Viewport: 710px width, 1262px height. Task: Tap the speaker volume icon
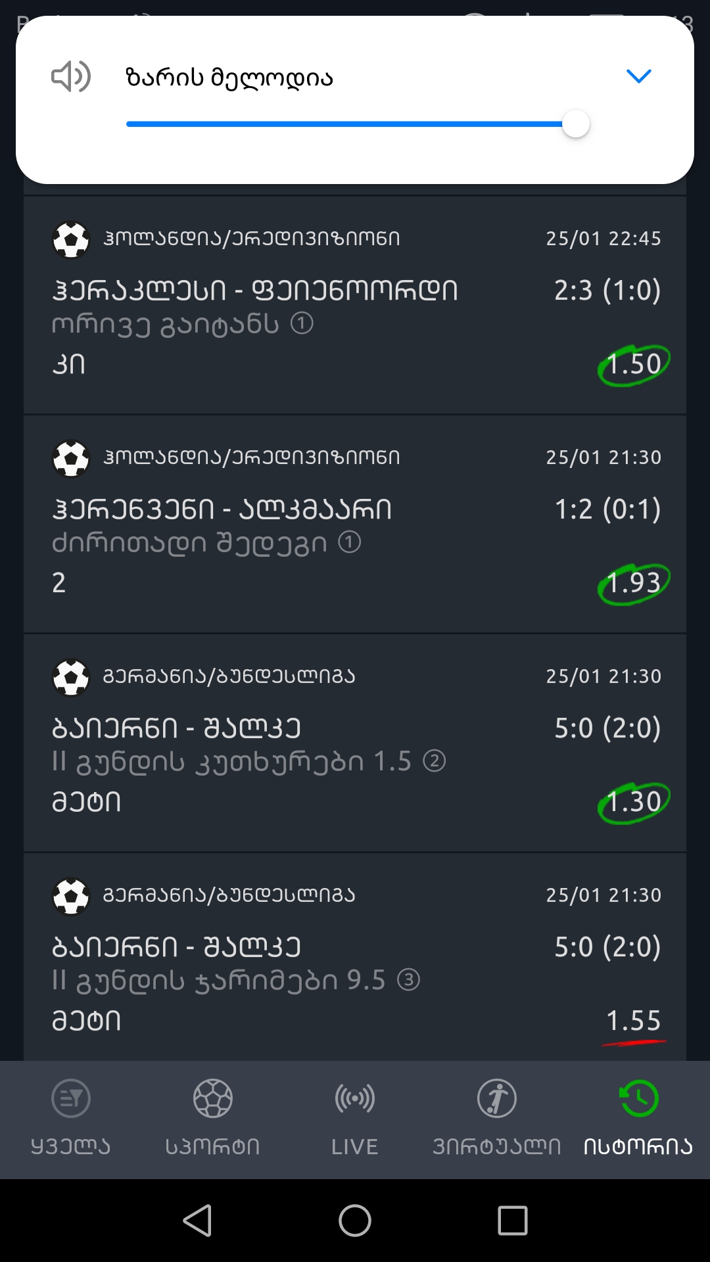point(71,77)
